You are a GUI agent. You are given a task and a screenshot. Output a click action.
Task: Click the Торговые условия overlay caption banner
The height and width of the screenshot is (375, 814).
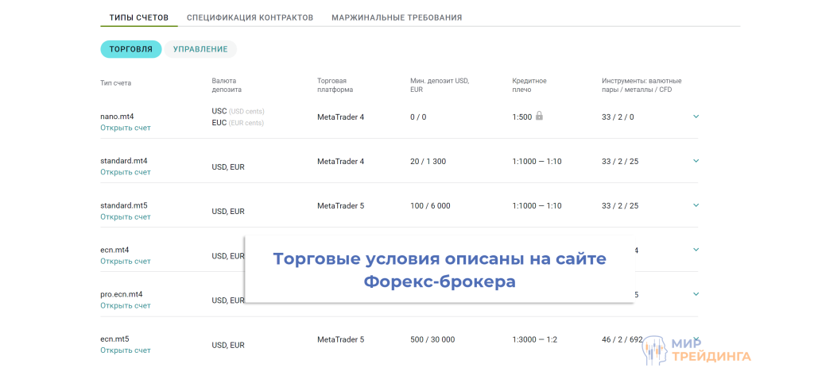point(439,270)
